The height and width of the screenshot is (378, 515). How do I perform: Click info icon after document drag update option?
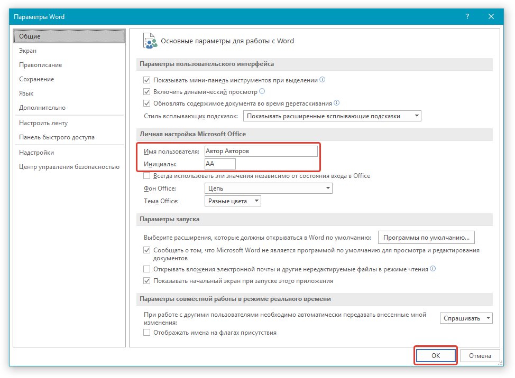336,103
